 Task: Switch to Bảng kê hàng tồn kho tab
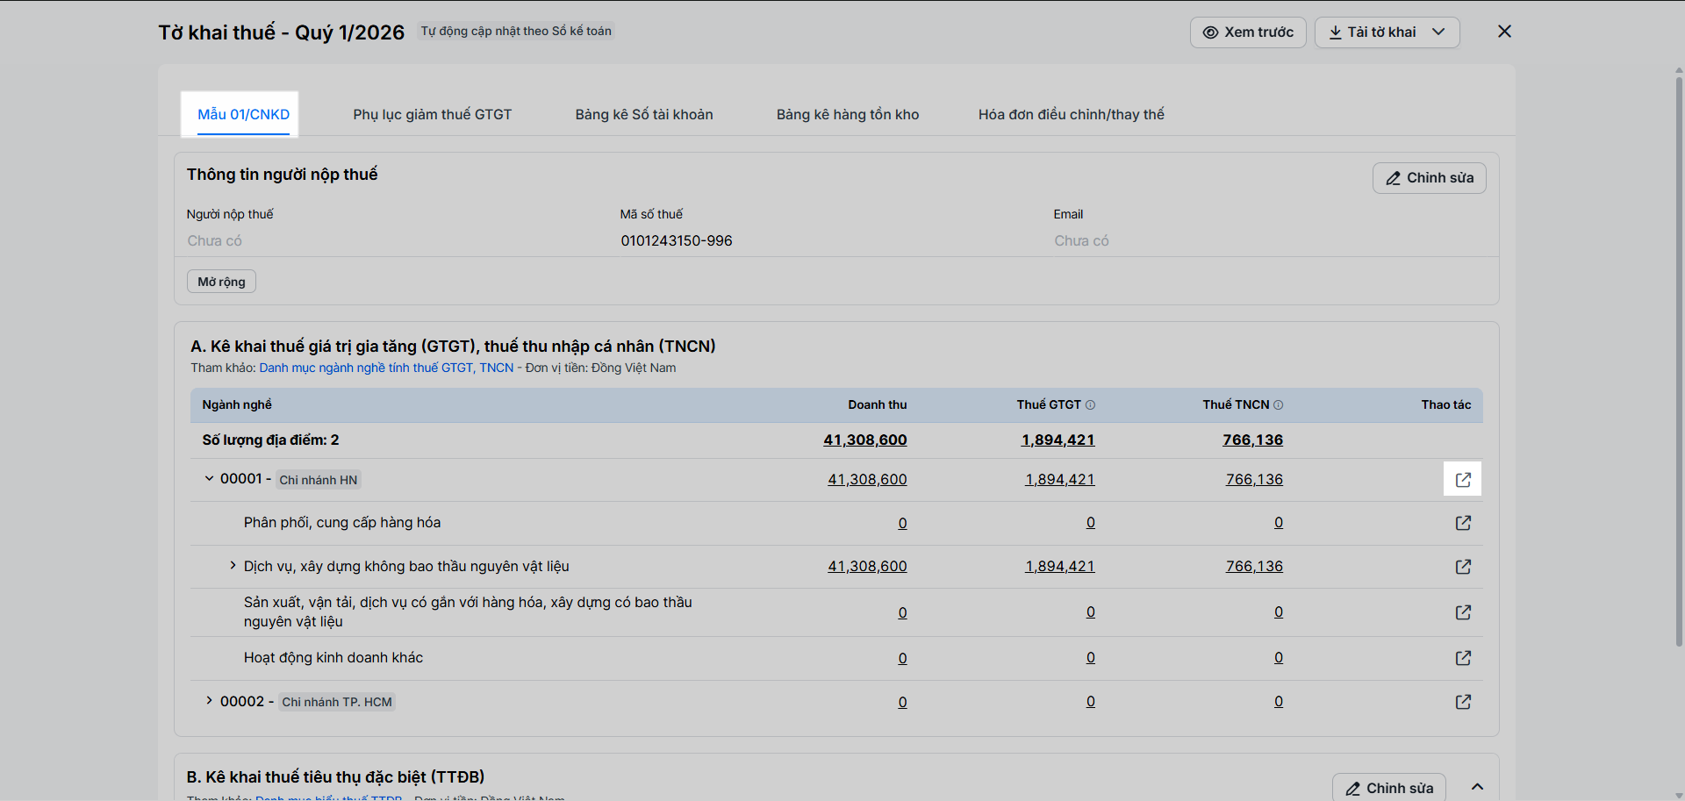(847, 115)
